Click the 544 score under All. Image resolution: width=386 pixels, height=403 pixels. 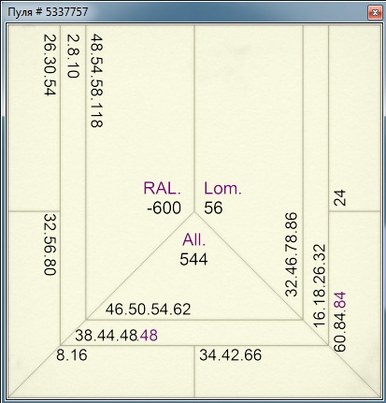click(x=193, y=259)
